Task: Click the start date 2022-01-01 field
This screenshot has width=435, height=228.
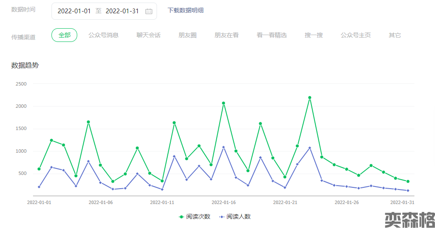Action: (74, 11)
